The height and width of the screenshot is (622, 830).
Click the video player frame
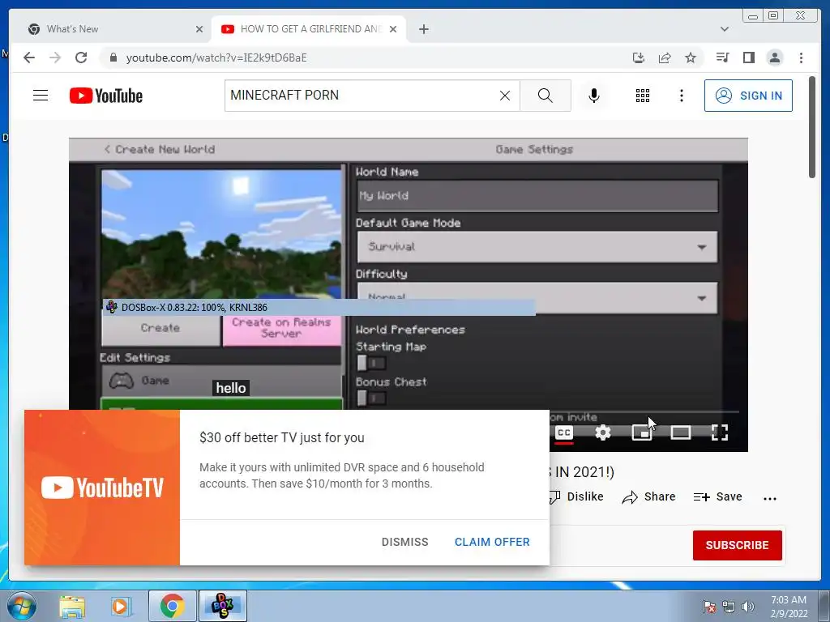tap(409, 295)
